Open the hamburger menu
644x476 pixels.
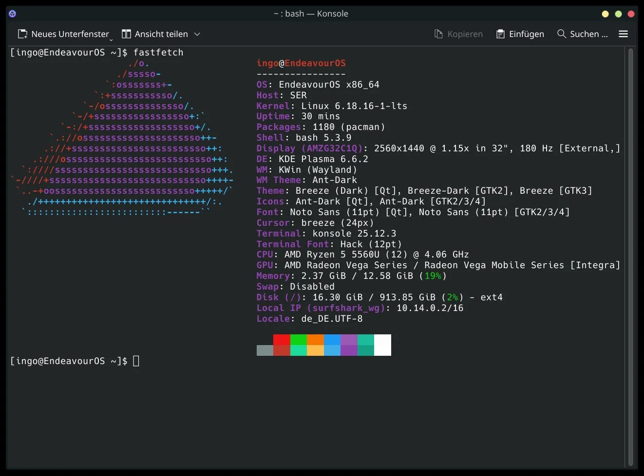623,34
